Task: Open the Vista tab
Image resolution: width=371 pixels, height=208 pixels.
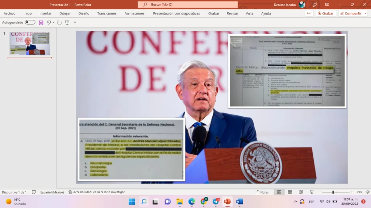Action: click(x=249, y=13)
